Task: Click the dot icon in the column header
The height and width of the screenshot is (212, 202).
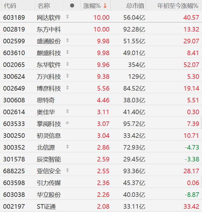Action: (72, 5)
